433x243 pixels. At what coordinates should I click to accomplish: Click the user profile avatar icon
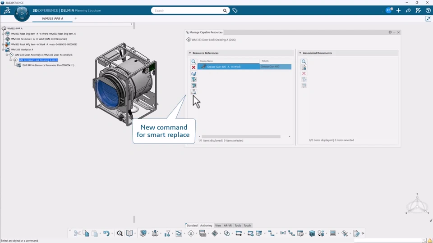click(x=389, y=10)
